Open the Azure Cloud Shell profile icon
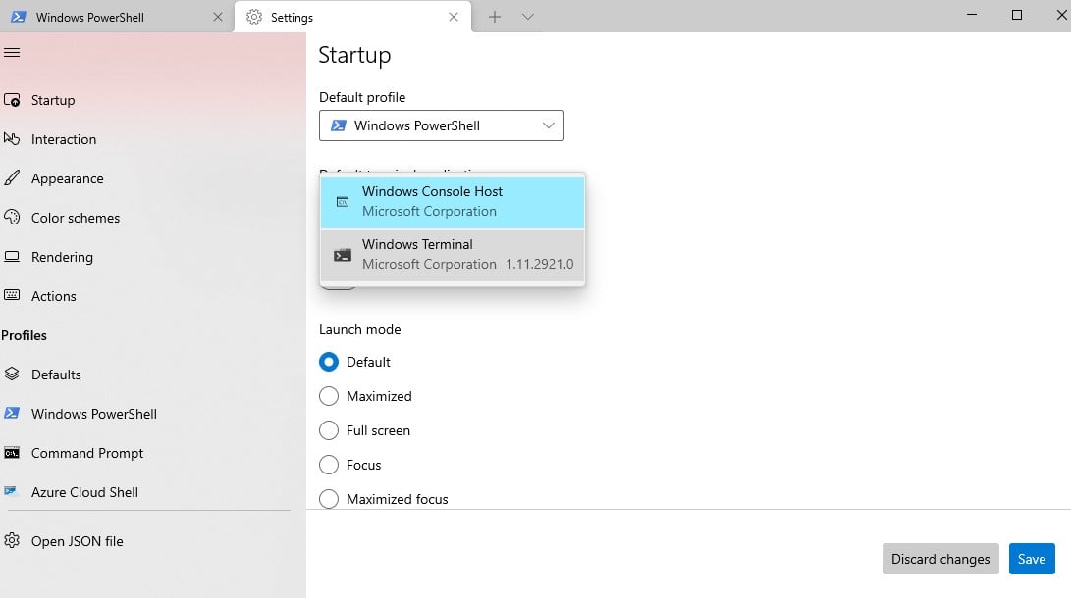 coord(13,492)
